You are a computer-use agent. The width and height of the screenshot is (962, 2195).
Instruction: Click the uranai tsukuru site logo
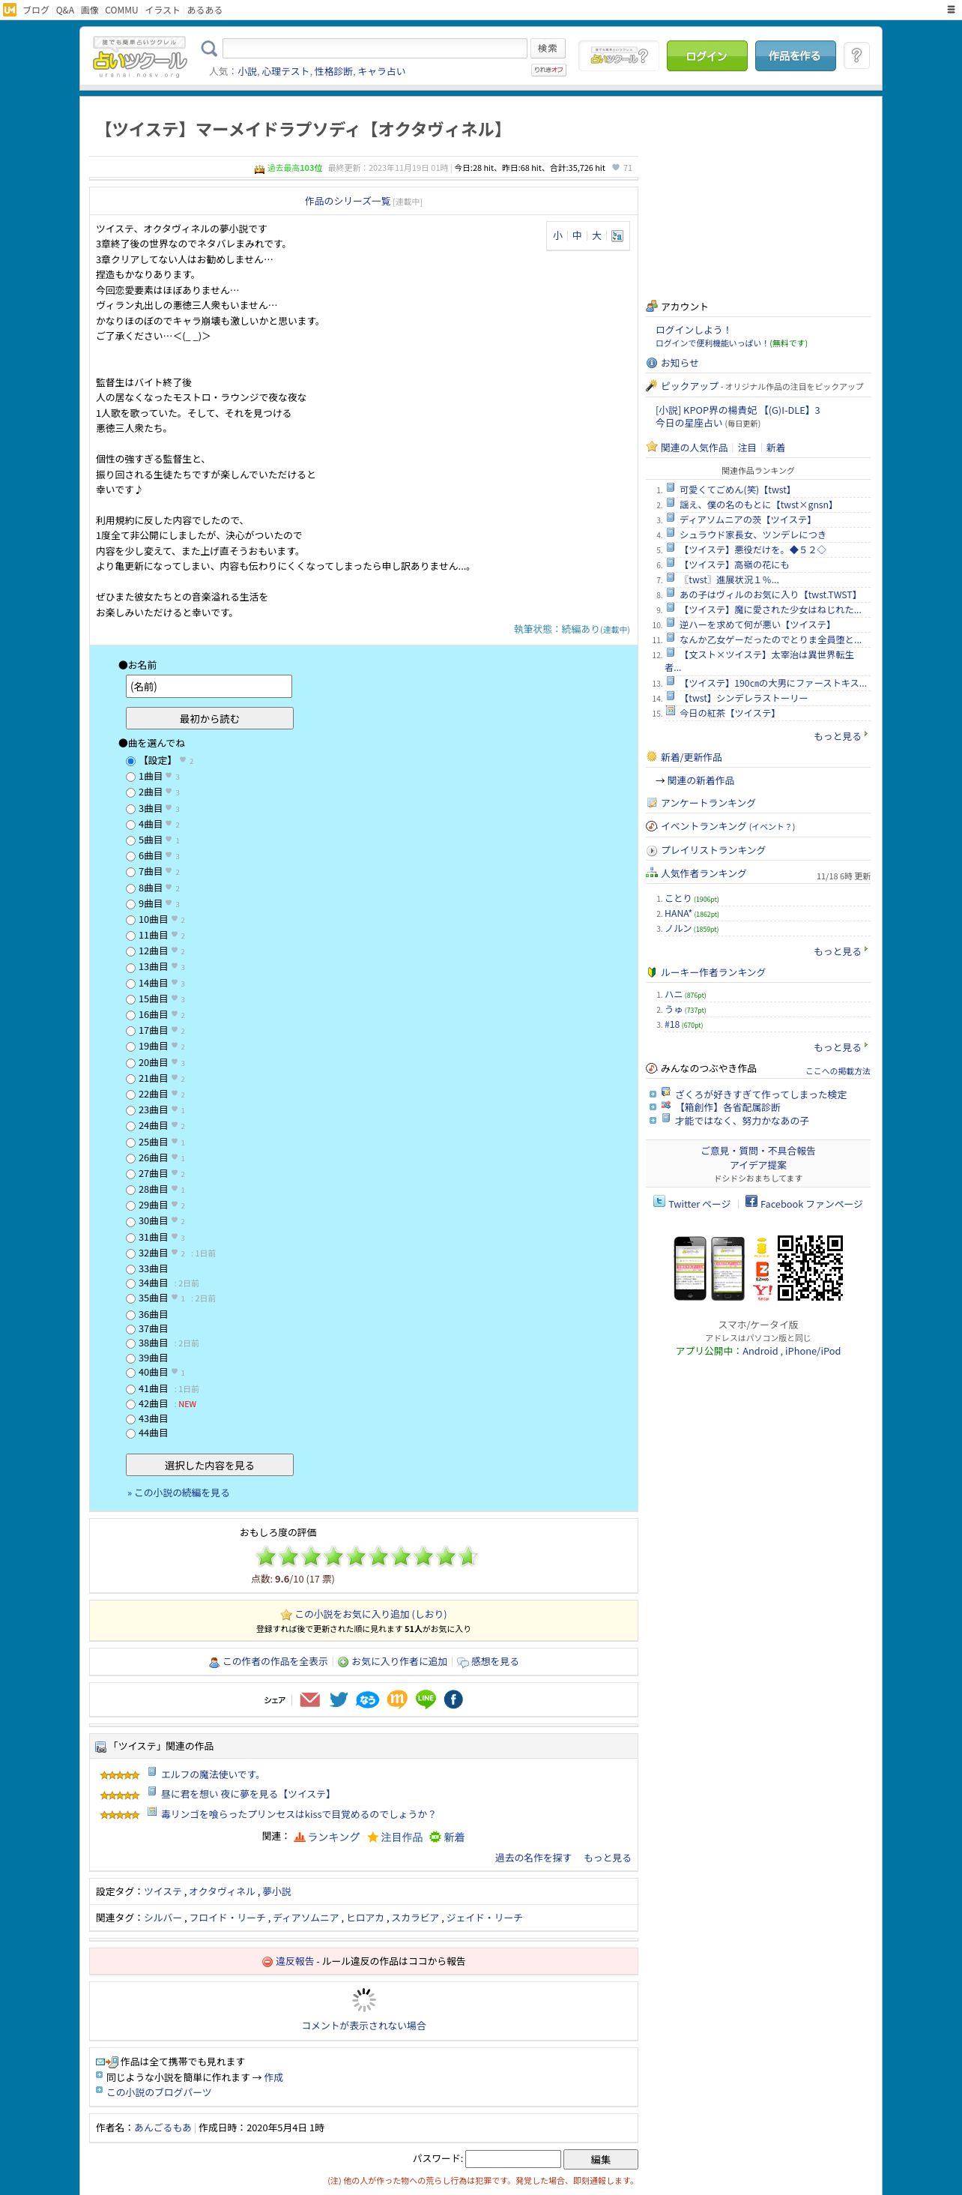(x=139, y=56)
